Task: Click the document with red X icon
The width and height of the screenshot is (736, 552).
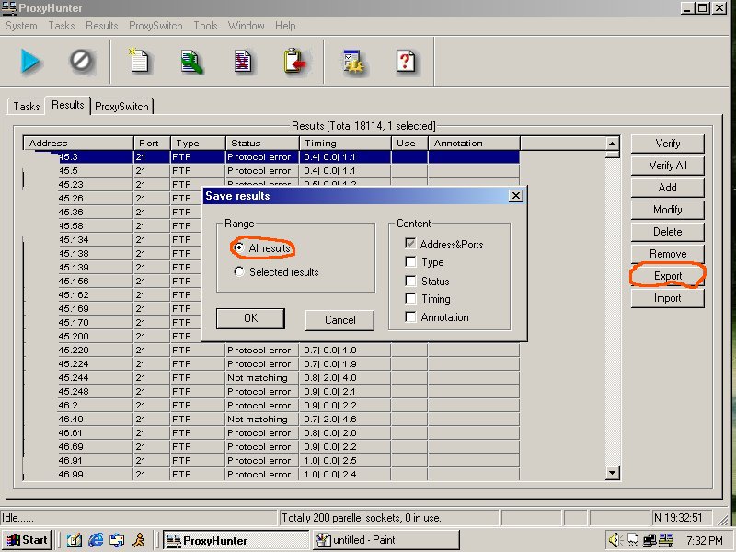Action: 243,62
